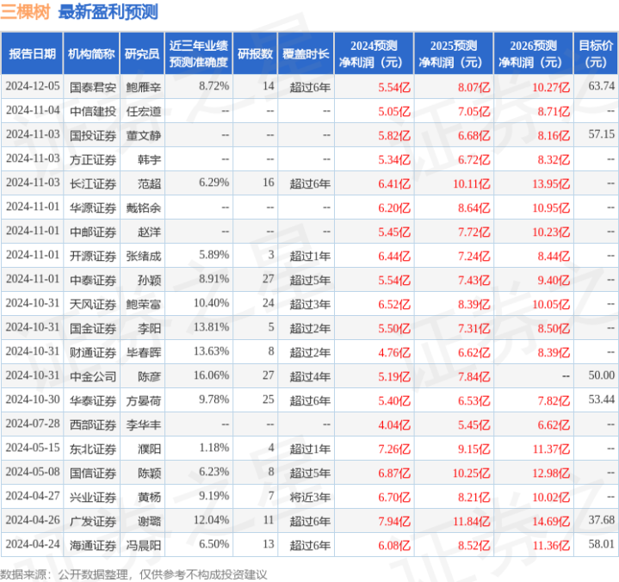Click institution 海通证券
The width and height of the screenshot is (619, 582).
click(93, 545)
